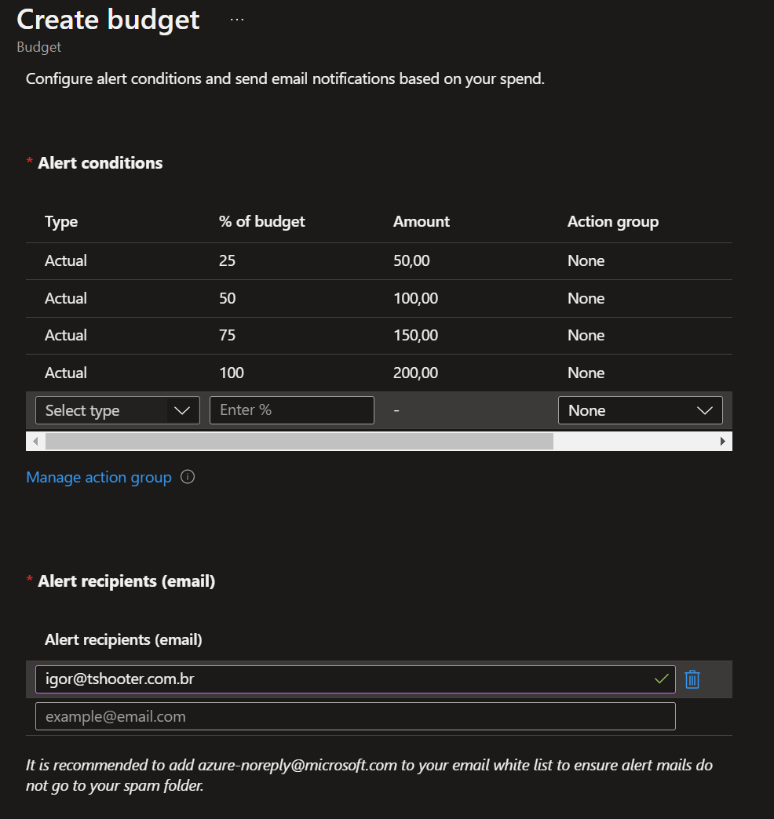Open Manage action group link
This screenshot has width=774, height=819.
(99, 478)
